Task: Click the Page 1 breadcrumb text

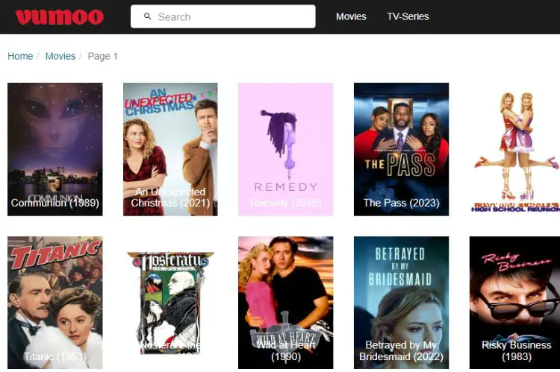Action: click(102, 57)
